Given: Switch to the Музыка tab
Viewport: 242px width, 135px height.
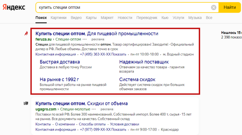Looking at the screenshot, I should 195,18.
